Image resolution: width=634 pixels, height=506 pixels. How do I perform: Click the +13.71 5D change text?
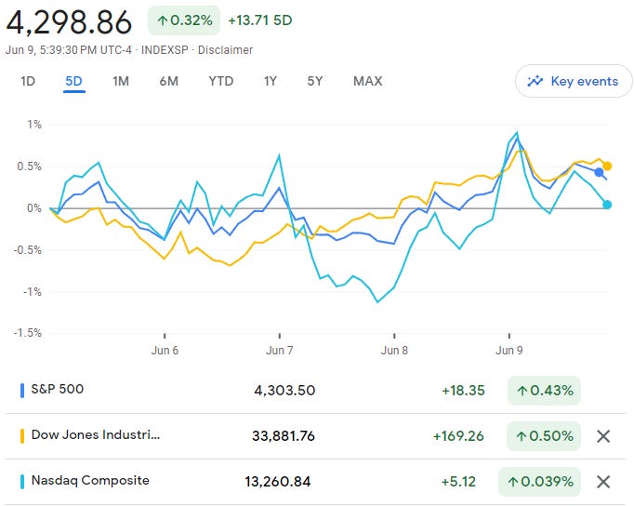click(x=260, y=20)
